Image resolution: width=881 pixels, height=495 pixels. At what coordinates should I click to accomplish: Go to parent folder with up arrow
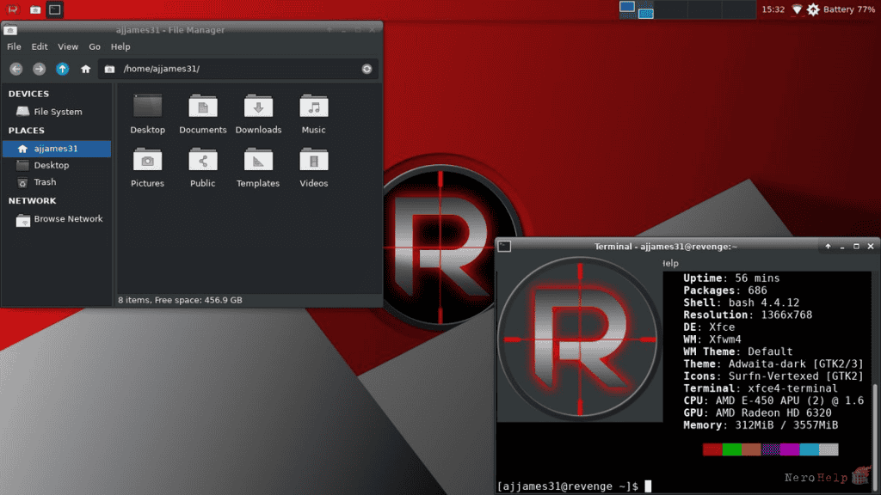pos(62,69)
